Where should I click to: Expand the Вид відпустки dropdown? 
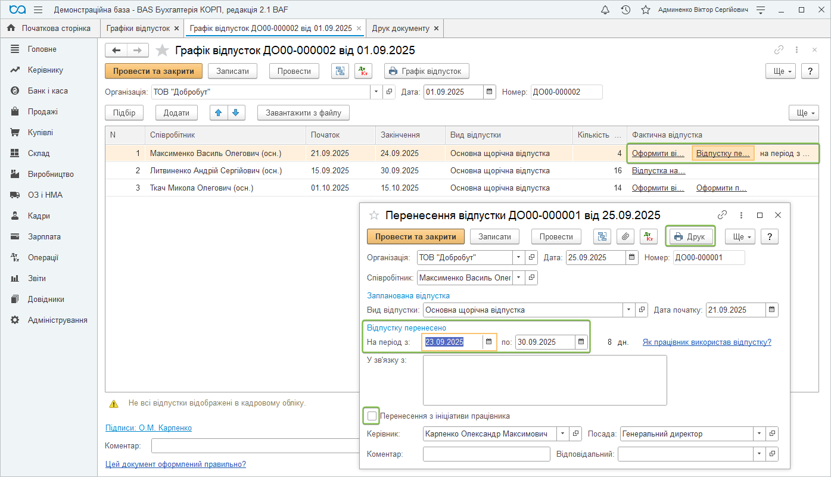tap(629, 310)
